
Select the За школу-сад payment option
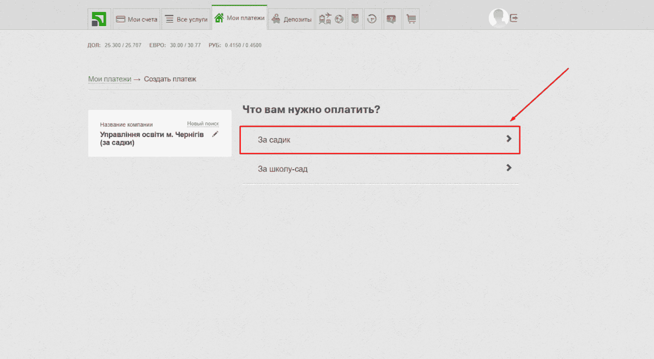pos(283,169)
